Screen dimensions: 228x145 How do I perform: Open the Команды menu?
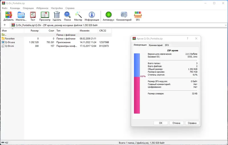(15, 8)
